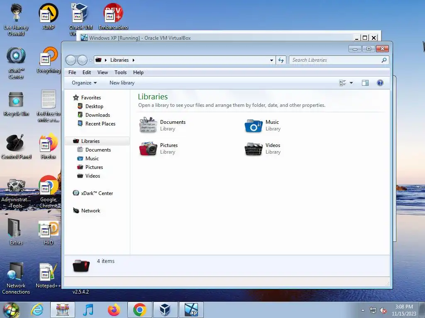Open Administrative Tools desktop icon

(x=16, y=193)
